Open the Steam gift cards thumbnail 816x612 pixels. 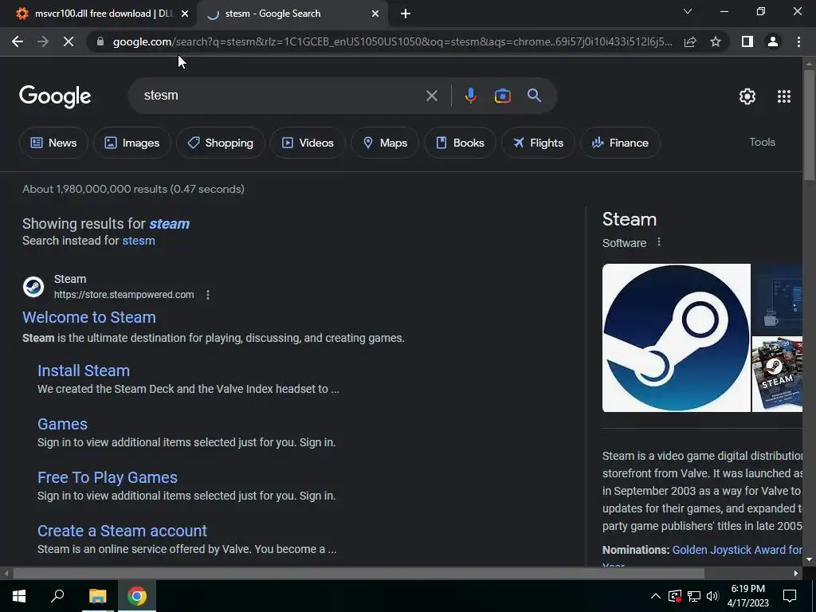pos(778,375)
